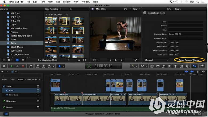The image size is (208, 117).
Task: Click the Apply Custom Name button
Action: pyautogui.click(x=189, y=60)
